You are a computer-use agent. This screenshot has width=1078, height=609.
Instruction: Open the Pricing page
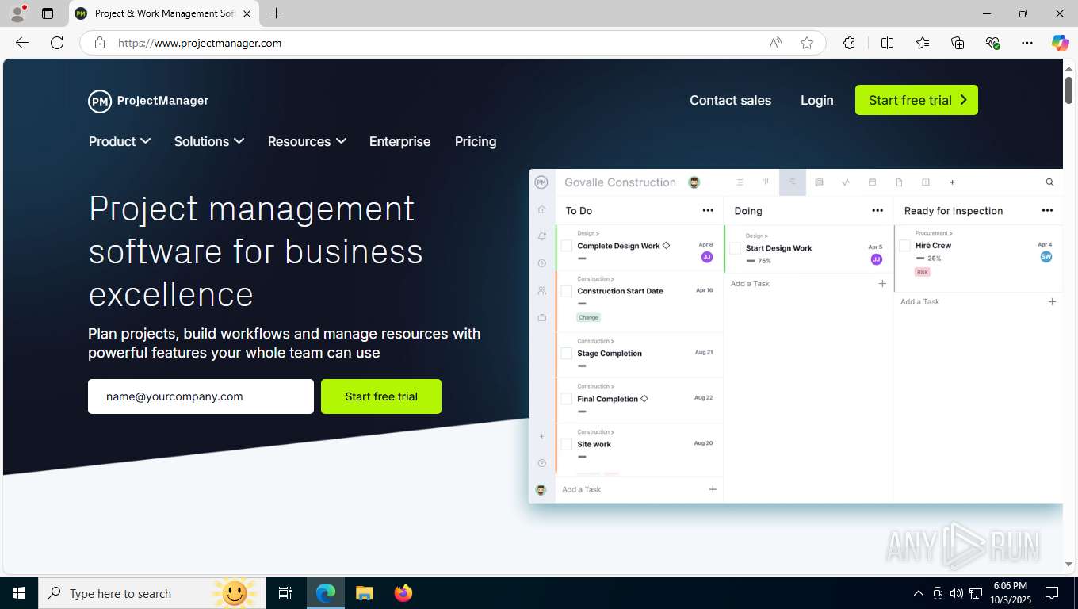pyautogui.click(x=476, y=141)
